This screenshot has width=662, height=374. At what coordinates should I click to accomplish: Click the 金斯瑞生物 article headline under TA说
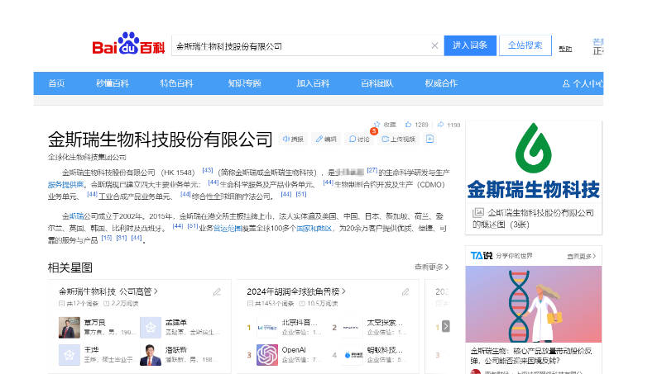531,356
